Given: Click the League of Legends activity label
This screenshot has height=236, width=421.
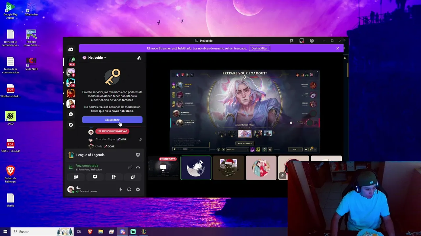Looking at the screenshot, I should (x=90, y=155).
